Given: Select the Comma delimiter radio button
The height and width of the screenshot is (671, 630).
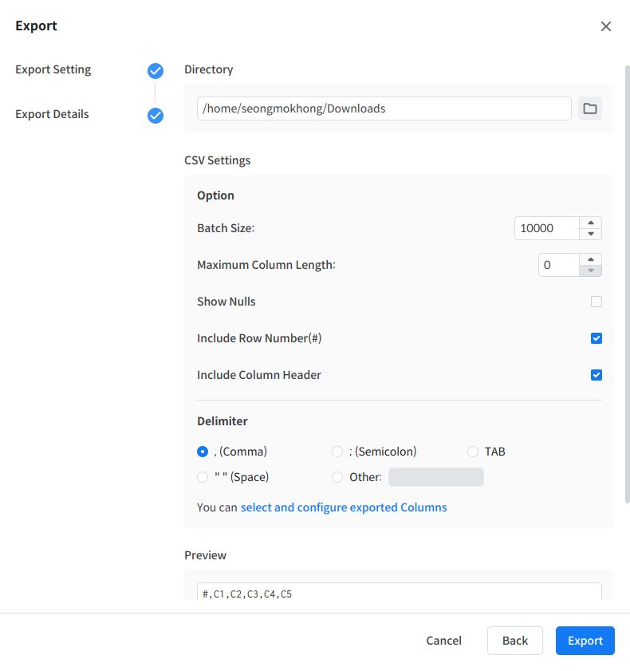Looking at the screenshot, I should click(203, 452).
